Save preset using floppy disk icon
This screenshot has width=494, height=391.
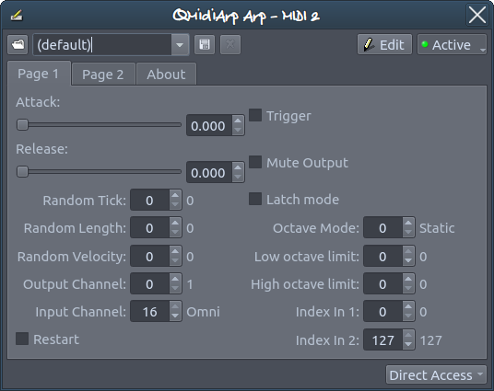click(205, 44)
